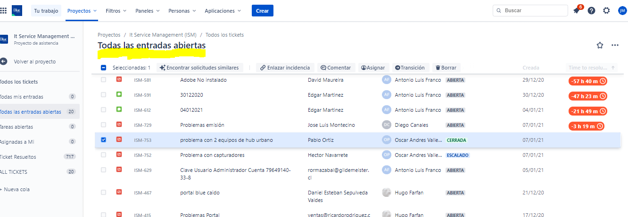The width and height of the screenshot is (628, 217).
Task: Open ticket summary 'portal blue caido'
Action: click(200, 193)
